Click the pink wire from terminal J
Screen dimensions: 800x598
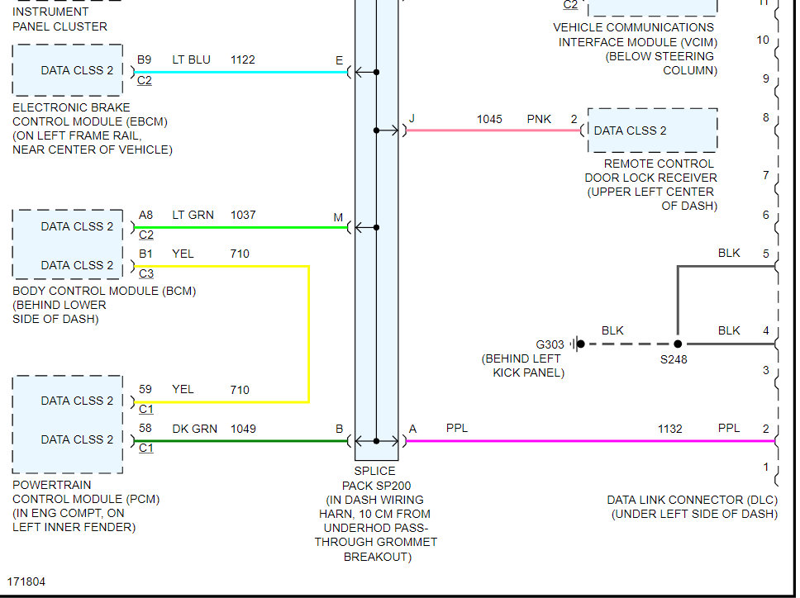[494, 131]
